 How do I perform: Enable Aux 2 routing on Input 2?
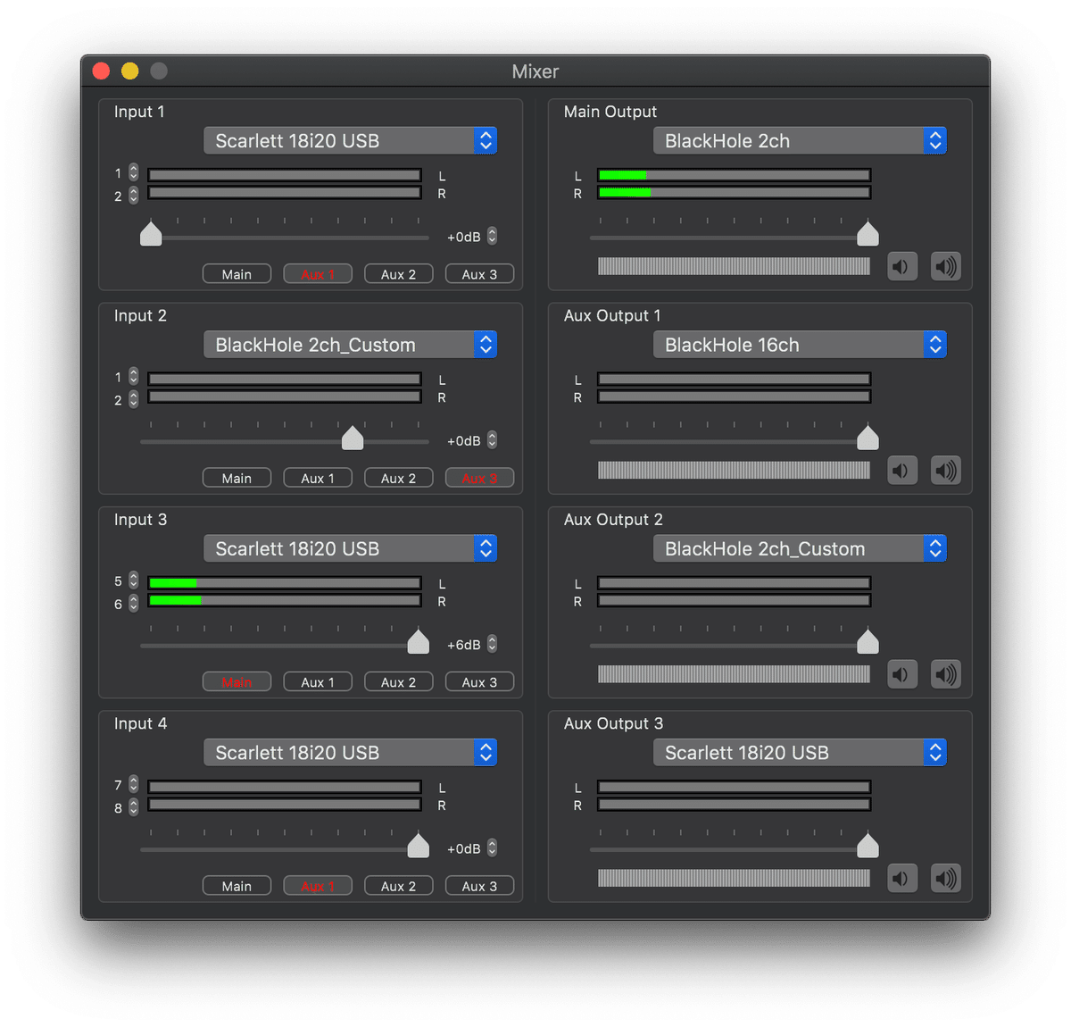point(398,478)
